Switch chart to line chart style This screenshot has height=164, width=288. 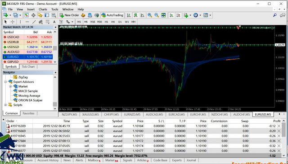tap(142, 15)
